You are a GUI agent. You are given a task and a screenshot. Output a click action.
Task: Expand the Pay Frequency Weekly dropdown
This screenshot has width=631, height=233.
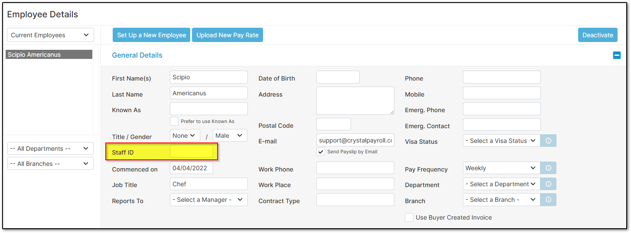click(501, 168)
